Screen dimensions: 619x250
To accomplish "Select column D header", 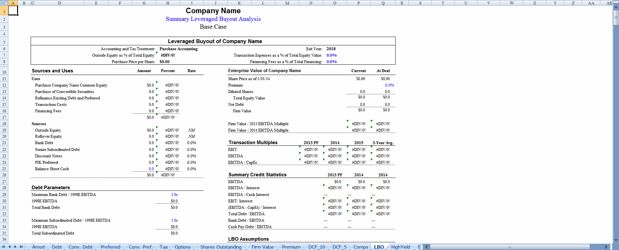I will 59,3.
